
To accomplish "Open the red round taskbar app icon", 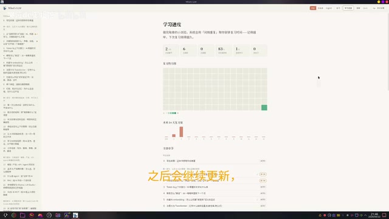I will coord(32,215).
